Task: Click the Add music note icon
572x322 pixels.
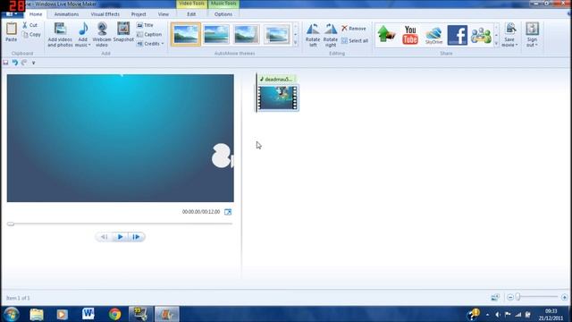Action: [x=83, y=29]
